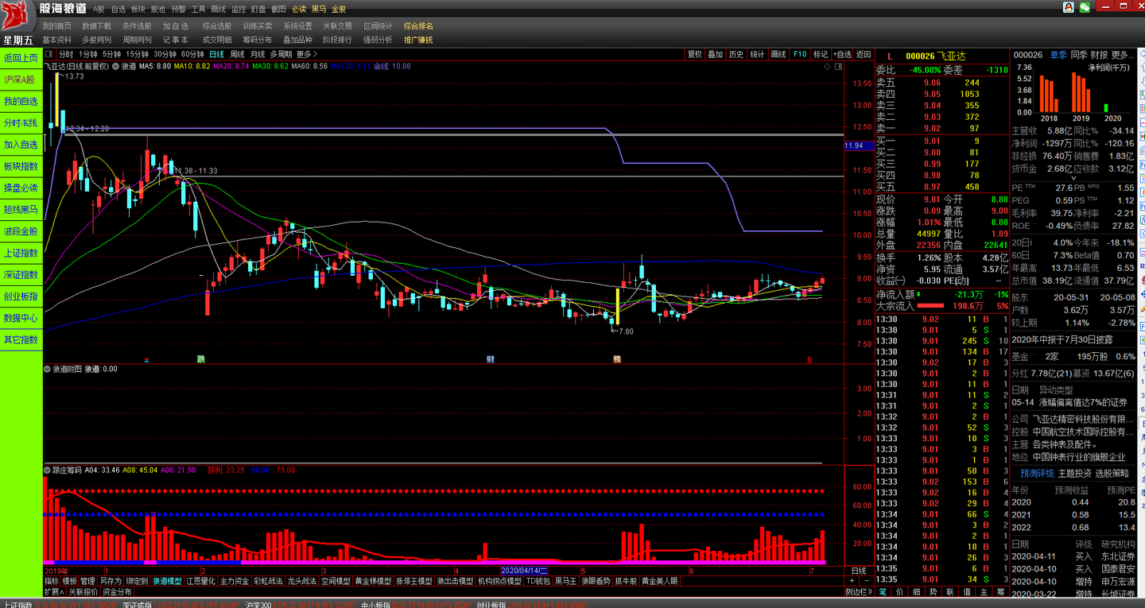Select the 同季 tab in financial panel
The height and width of the screenshot is (608, 1145).
1079,55
